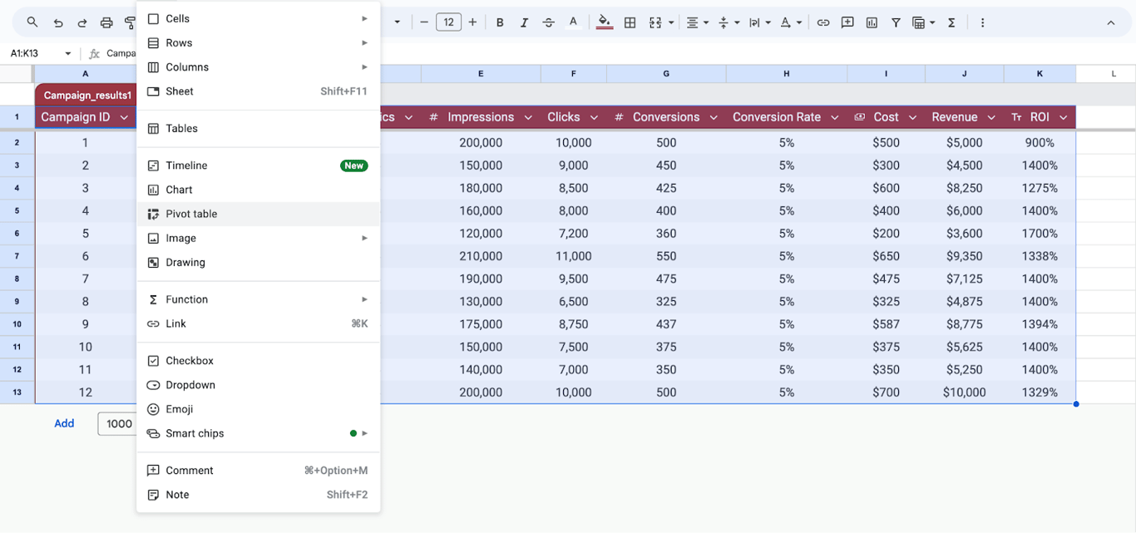Viewport: 1136px width, 533px height.
Task: Open Impressions column header dropdown
Action: (529, 117)
